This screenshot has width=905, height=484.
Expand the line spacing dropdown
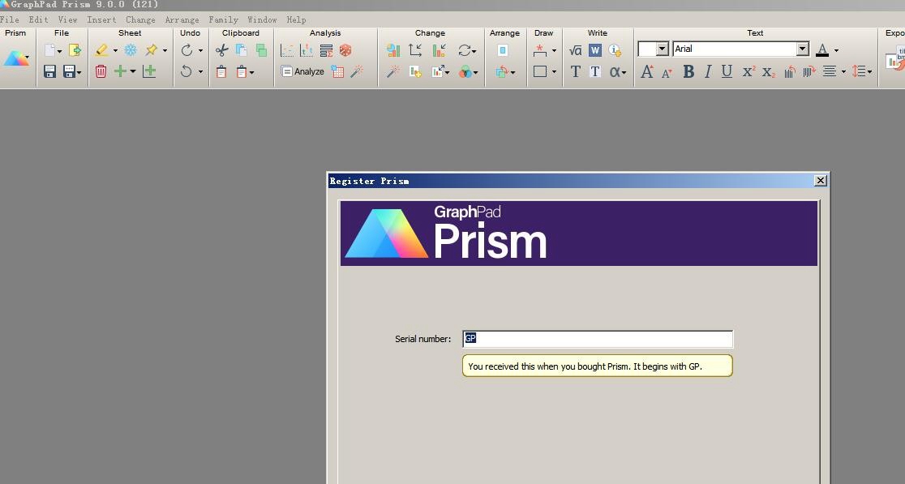pos(869,72)
